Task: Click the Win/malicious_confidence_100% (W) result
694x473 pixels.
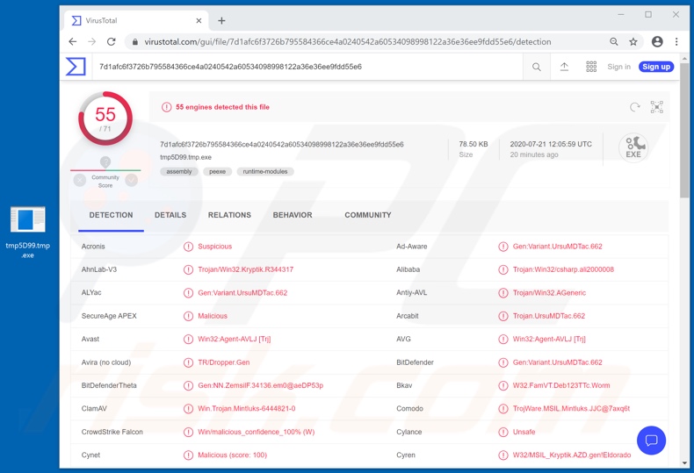Action: (x=257, y=432)
